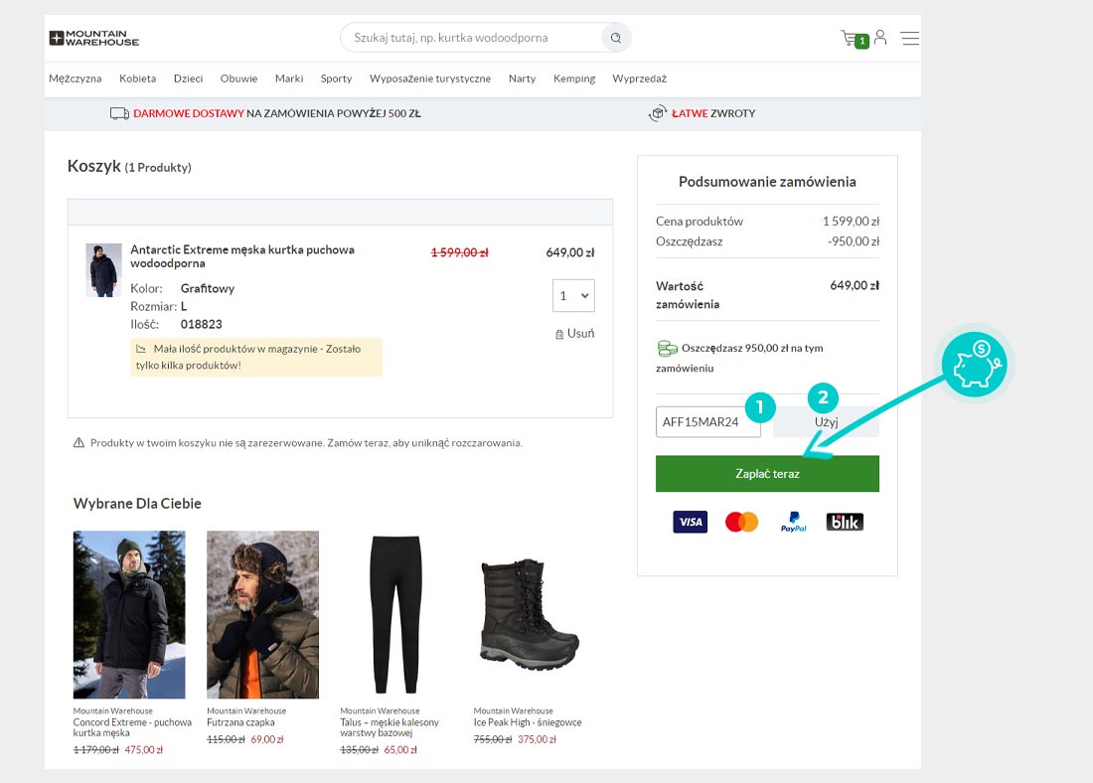
Task: Remove the item with the Usuń link
Action: pos(580,334)
